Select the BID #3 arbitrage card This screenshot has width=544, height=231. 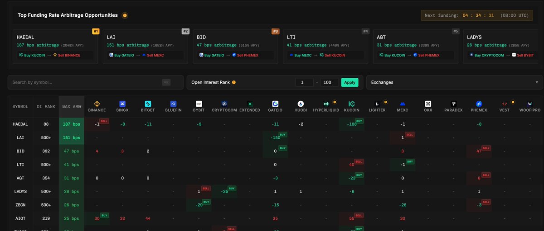233,47
